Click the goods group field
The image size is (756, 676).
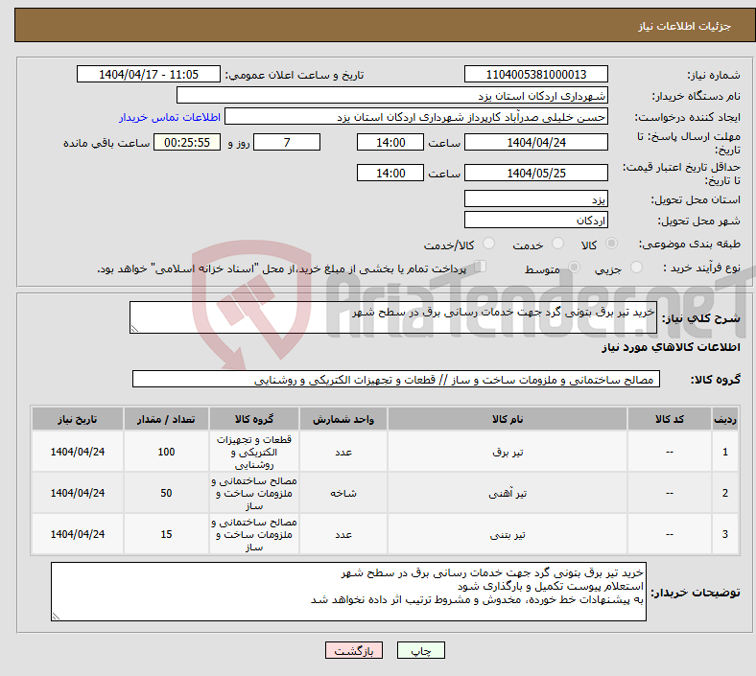coord(396,379)
